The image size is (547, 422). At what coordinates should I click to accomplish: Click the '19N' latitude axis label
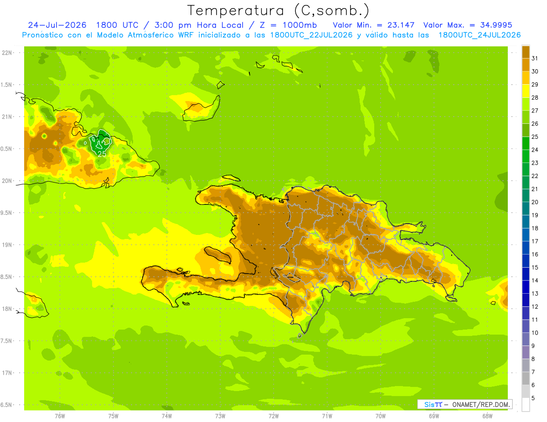pyautogui.click(x=7, y=244)
